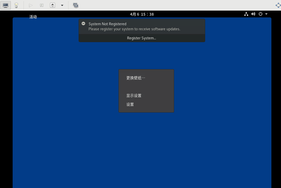This screenshot has height=188, width=281.
Task: Click the fullscreen resize icon at right
Action: (x=278, y=5)
